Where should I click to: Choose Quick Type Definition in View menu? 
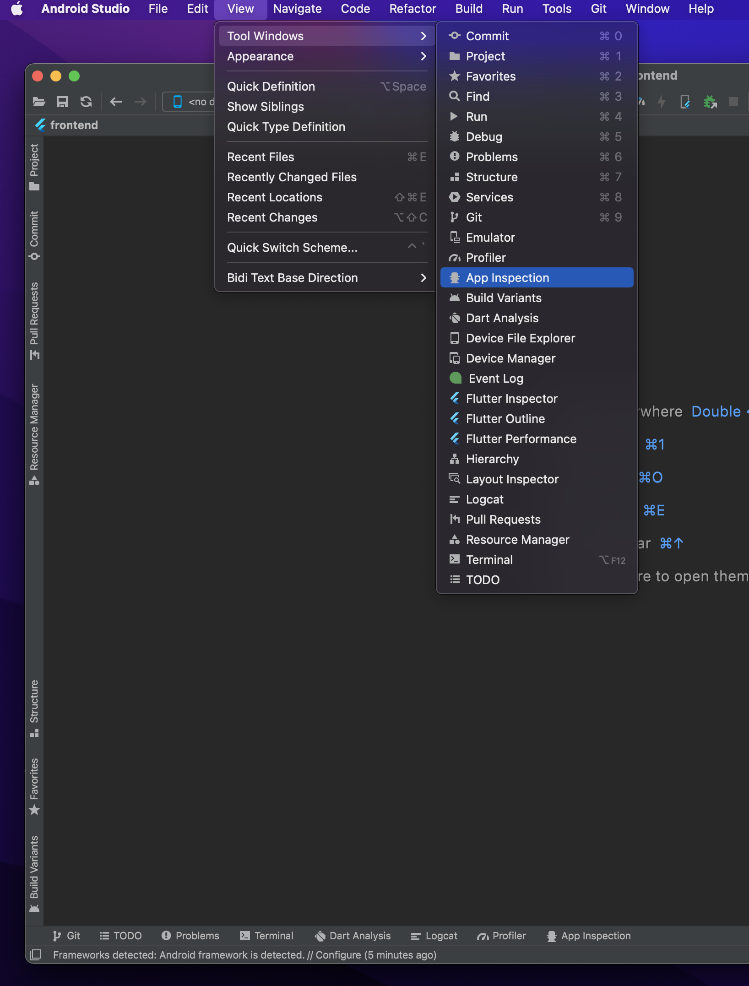click(x=327, y=127)
